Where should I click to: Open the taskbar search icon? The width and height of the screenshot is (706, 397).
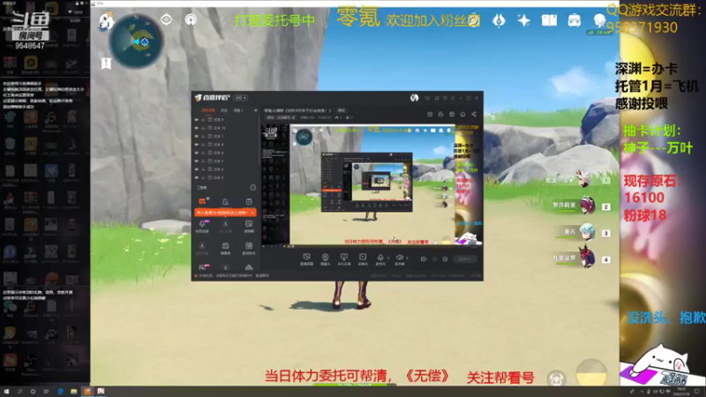click(x=19, y=392)
